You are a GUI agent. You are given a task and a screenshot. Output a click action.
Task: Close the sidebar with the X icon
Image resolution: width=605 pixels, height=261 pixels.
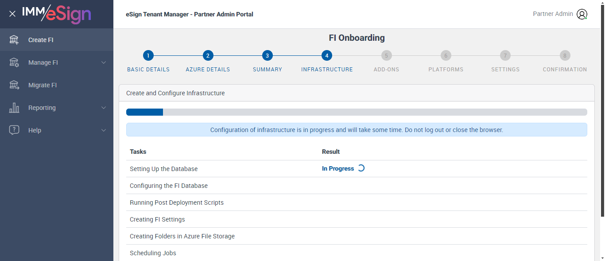click(x=12, y=14)
